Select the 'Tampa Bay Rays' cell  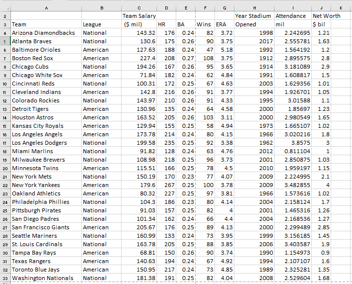point(46,253)
